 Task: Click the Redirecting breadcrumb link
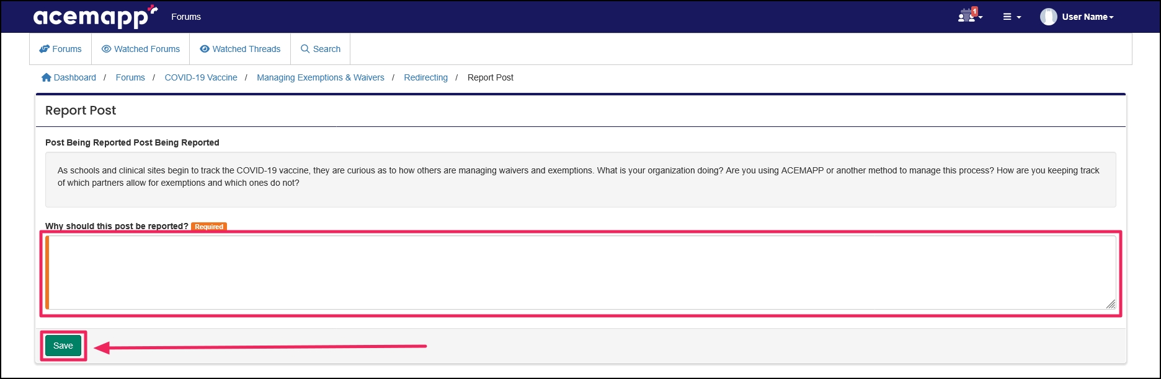tap(425, 77)
